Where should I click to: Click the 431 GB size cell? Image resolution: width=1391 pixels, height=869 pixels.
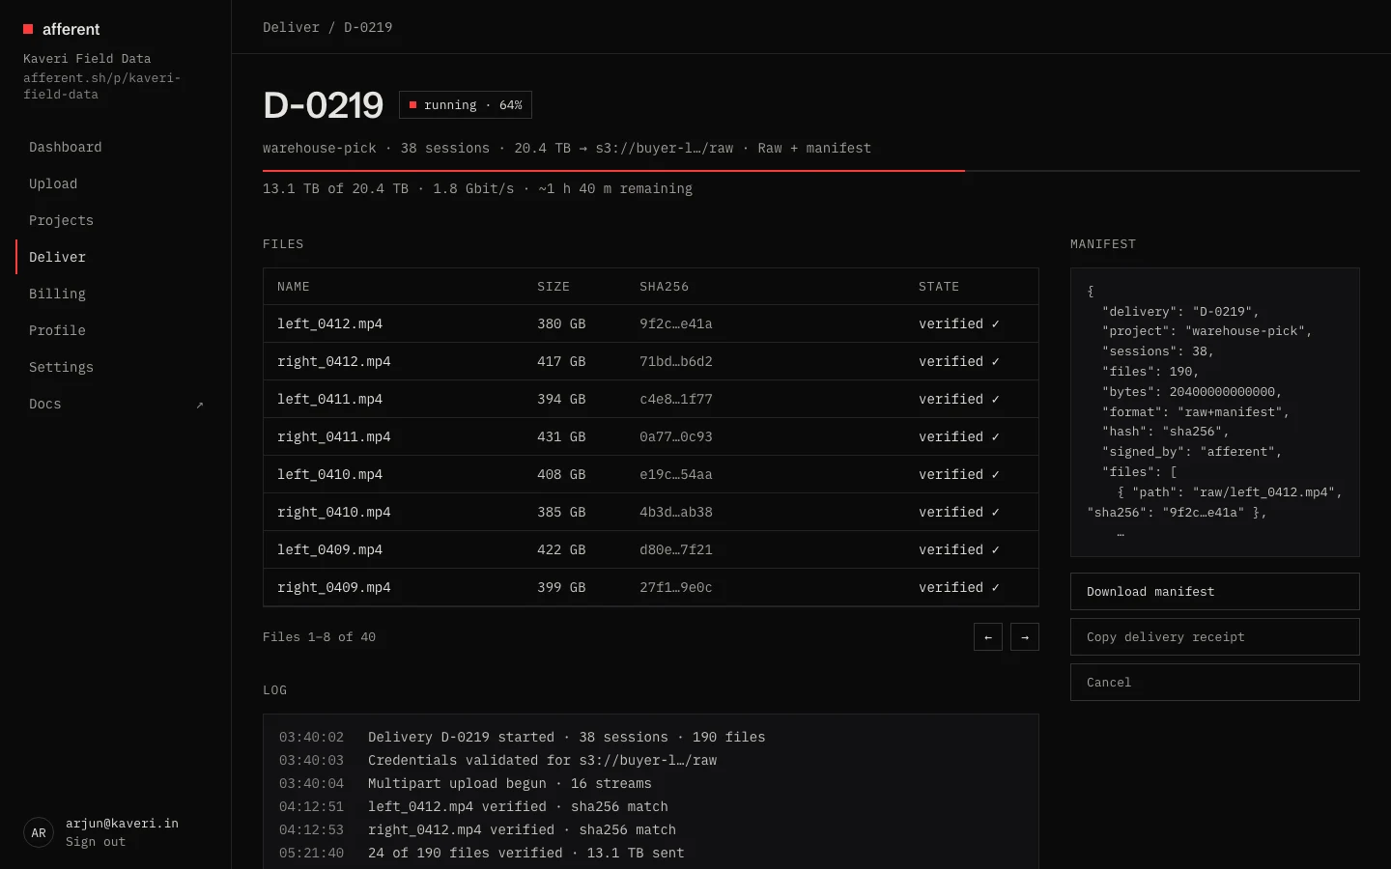click(x=561, y=437)
